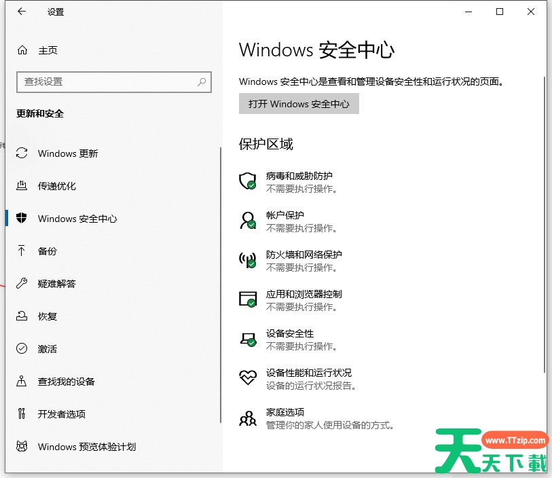Viewport: 552px width, 478px height.
Task: Open the 病毒和威胁防护 text link
Action: (x=299, y=176)
